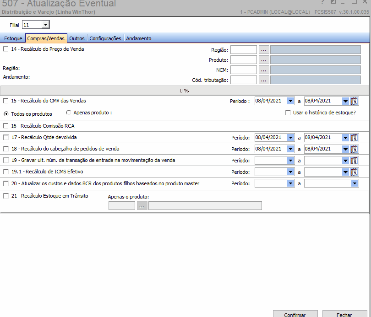Expand item 20 start date dropdown
Image resolution: width=371 pixels, height=317 pixels.
tap(290, 183)
